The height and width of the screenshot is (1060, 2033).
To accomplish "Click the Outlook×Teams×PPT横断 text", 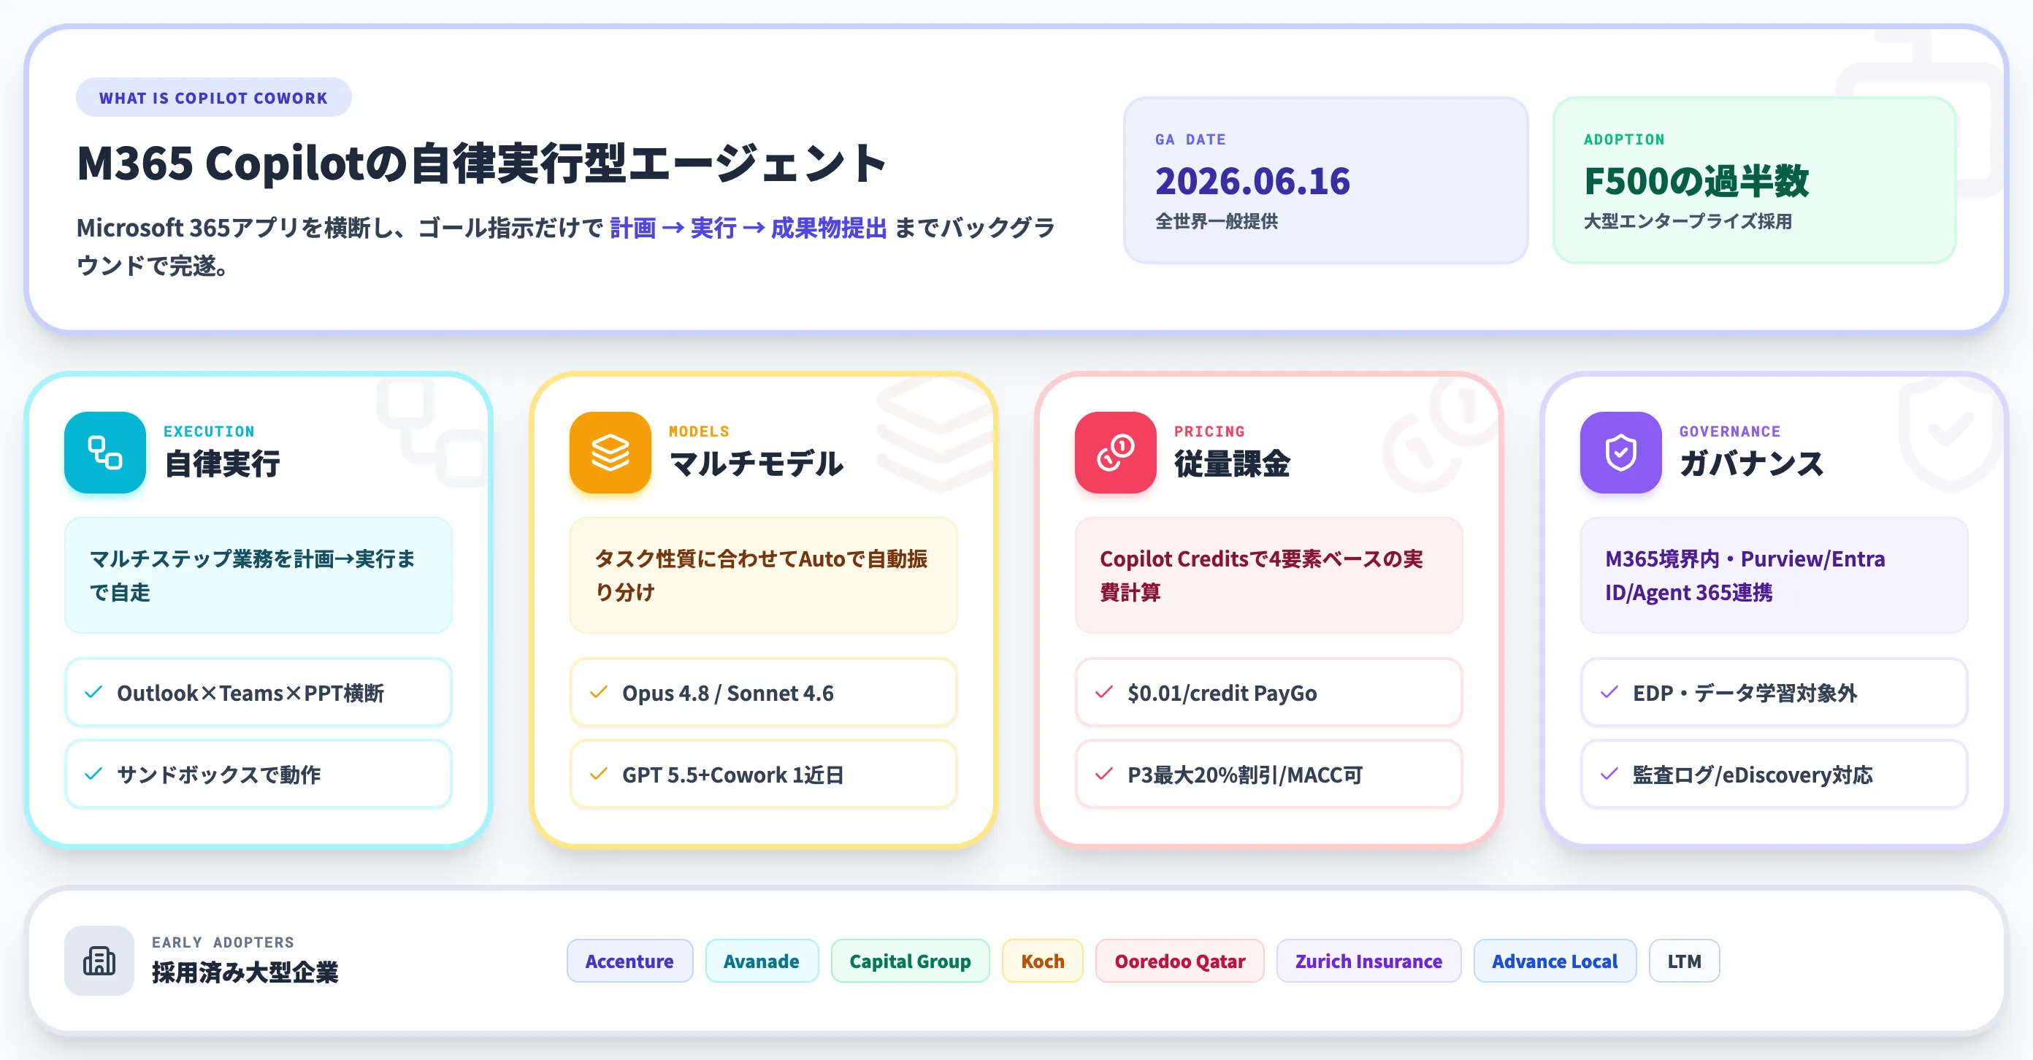I will pos(250,694).
